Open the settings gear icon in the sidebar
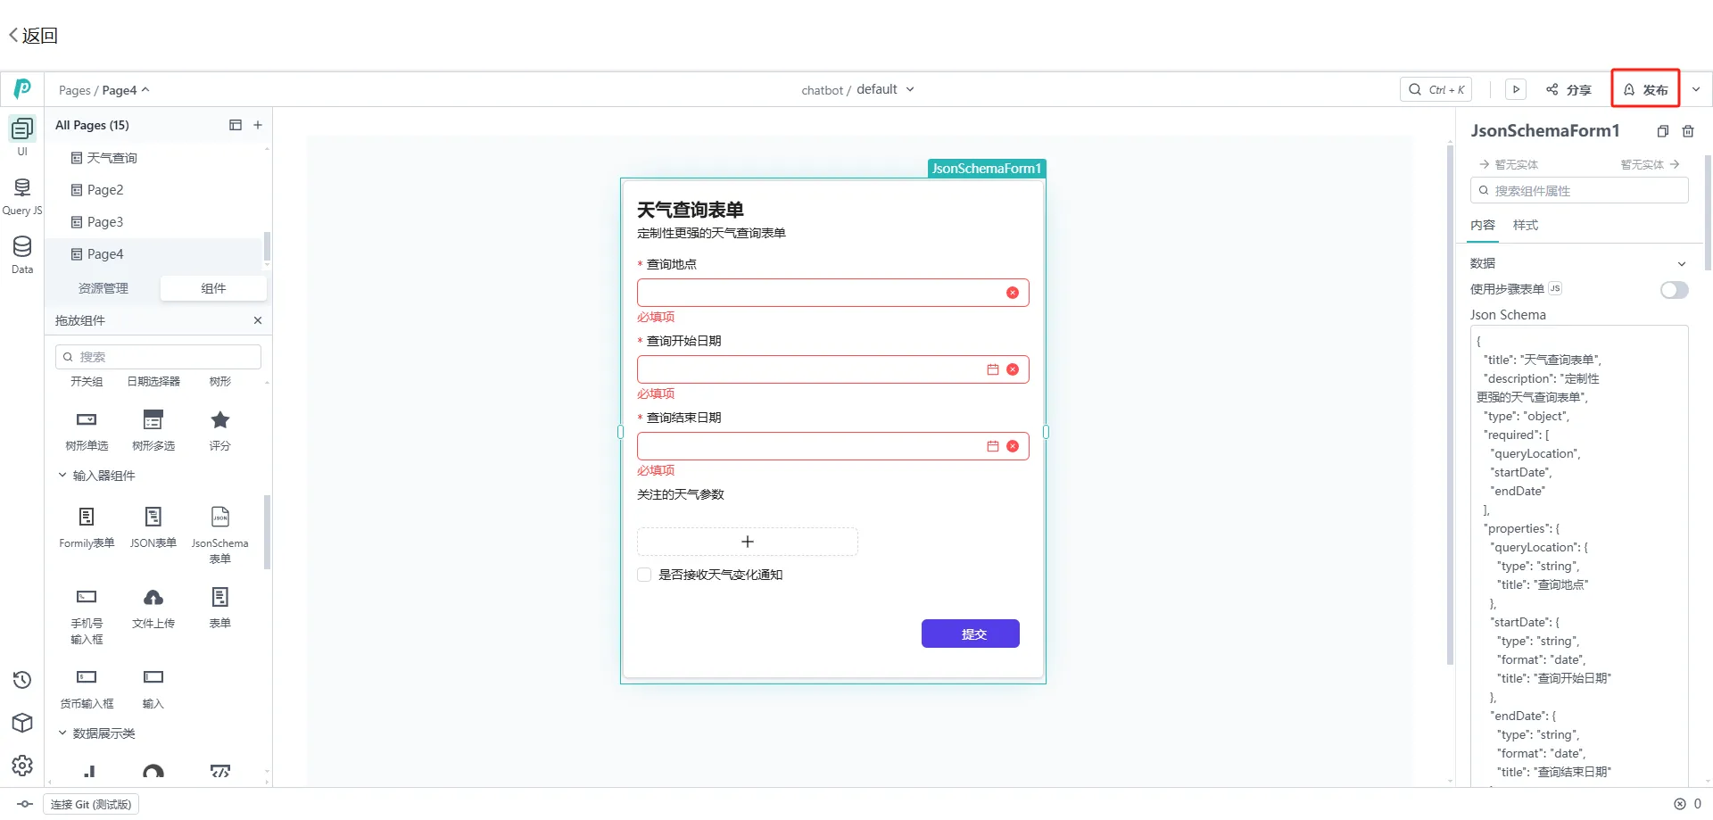1713x820 pixels. click(22, 766)
